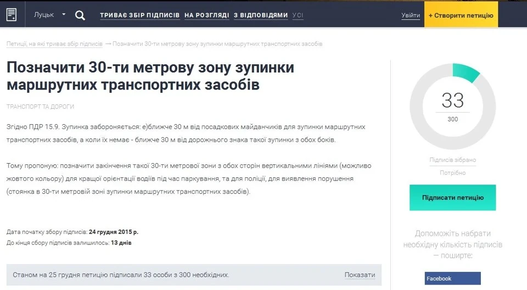Click the Увійти login link
This screenshot has height=290, width=527.
click(x=411, y=15)
